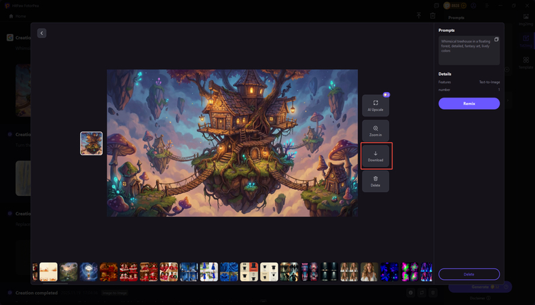Open the Home tab

pos(18,16)
